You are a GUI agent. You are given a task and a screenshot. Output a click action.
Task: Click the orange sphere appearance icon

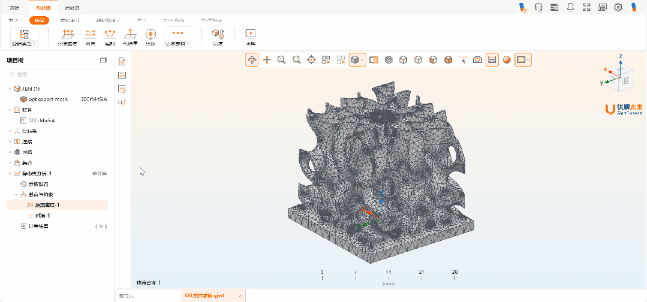507,60
